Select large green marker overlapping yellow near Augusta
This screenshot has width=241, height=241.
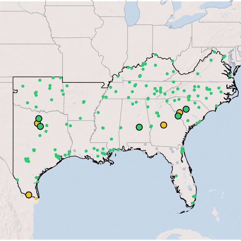[178, 116]
